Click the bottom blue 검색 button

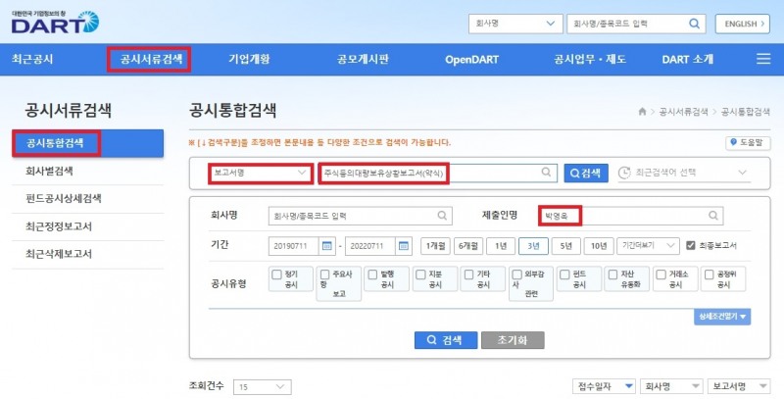point(446,340)
